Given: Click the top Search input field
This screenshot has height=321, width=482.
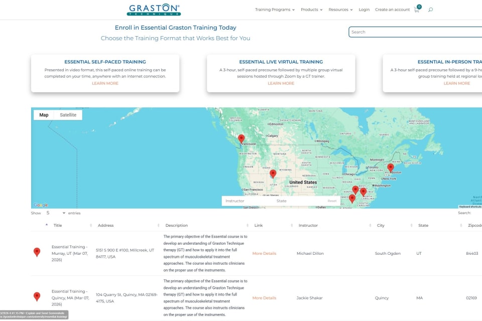Looking at the screenshot, I should pyautogui.click(x=415, y=32).
